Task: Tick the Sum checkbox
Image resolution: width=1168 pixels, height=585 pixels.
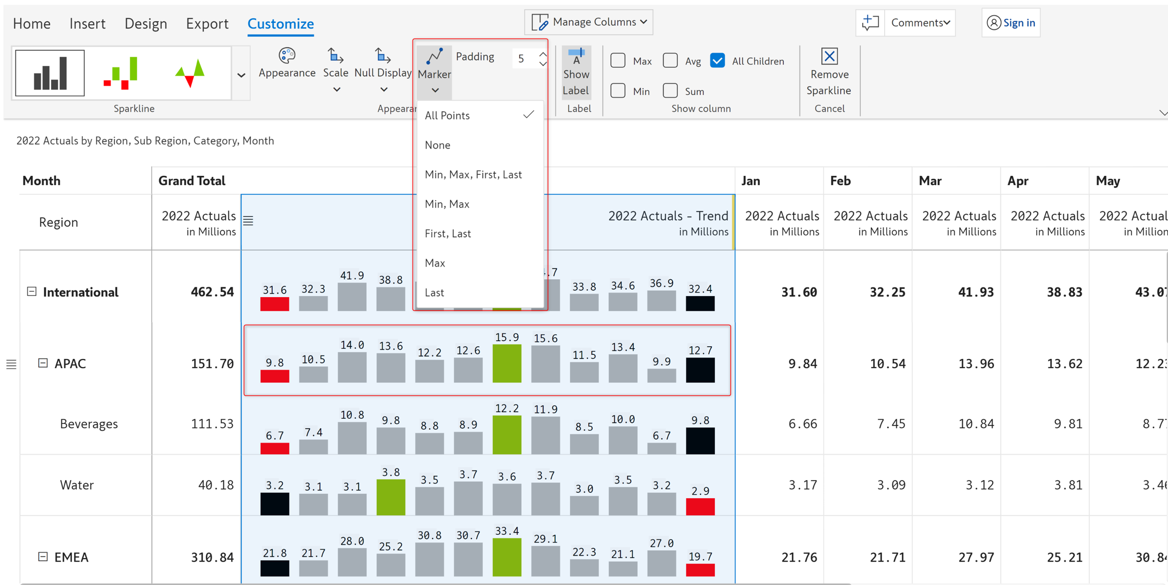Action: click(670, 91)
